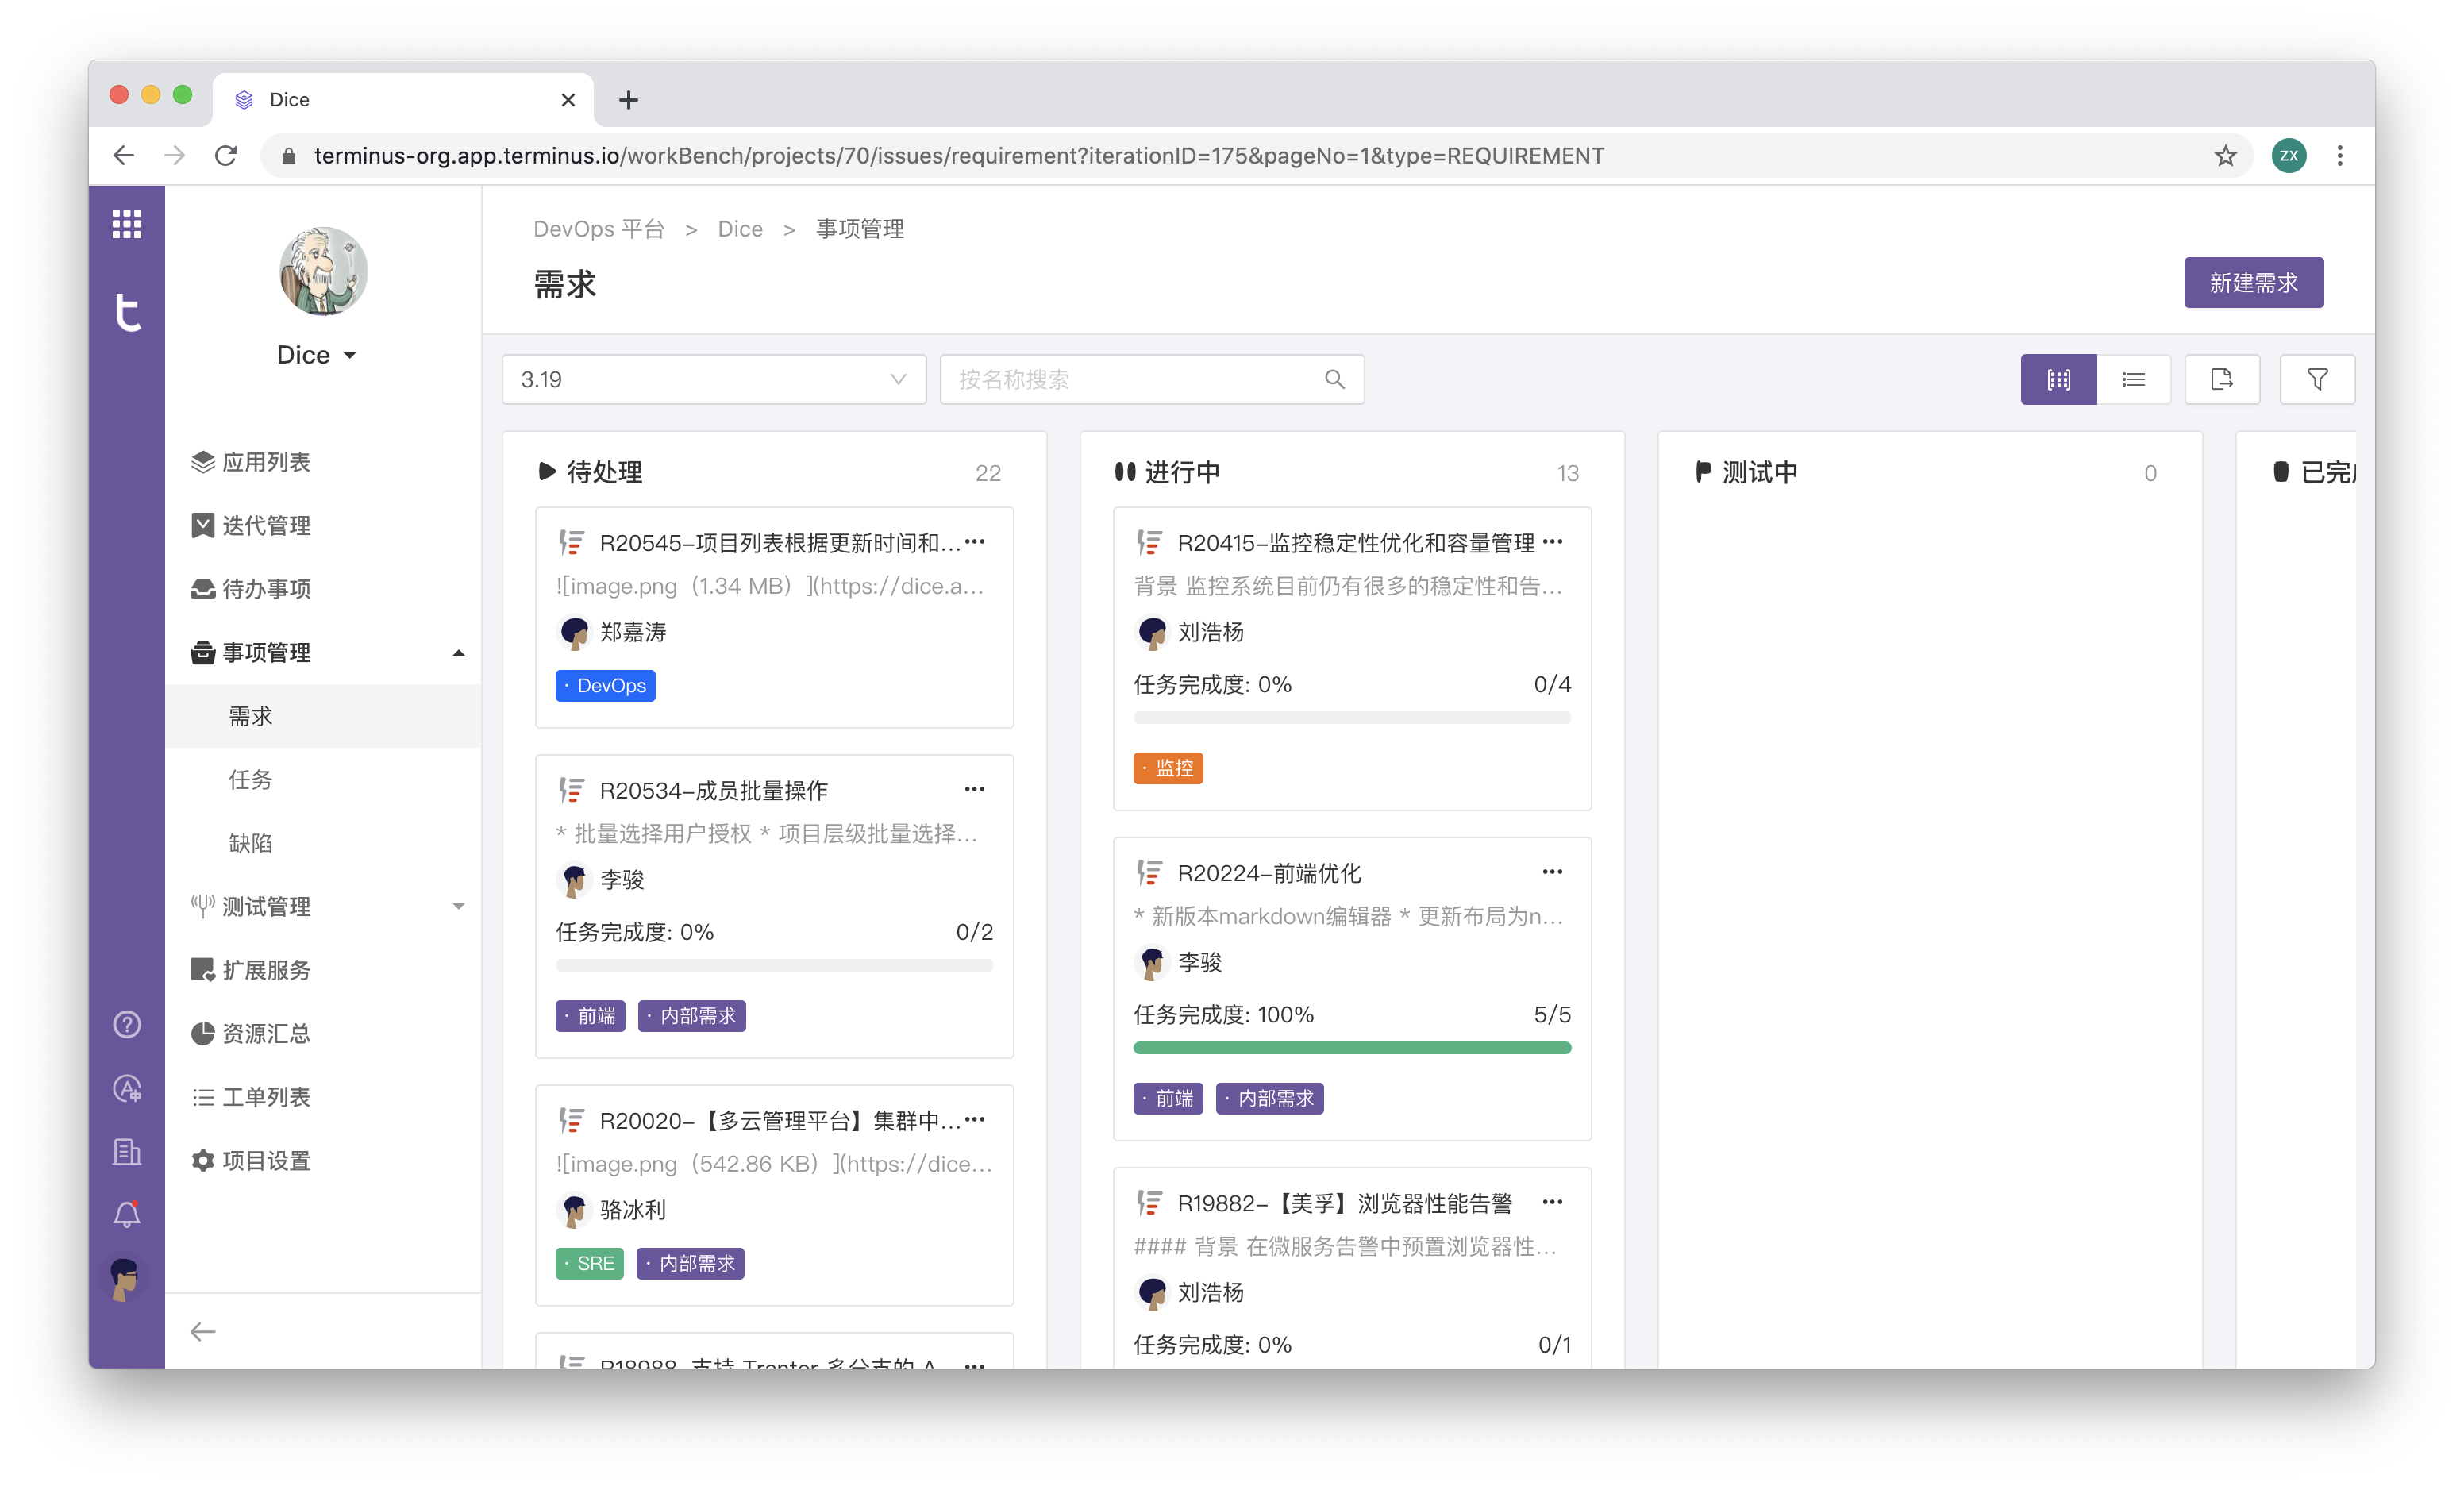Screen dimensions: 2464x1486
Task: Switch to list view
Action: (2133, 379)
